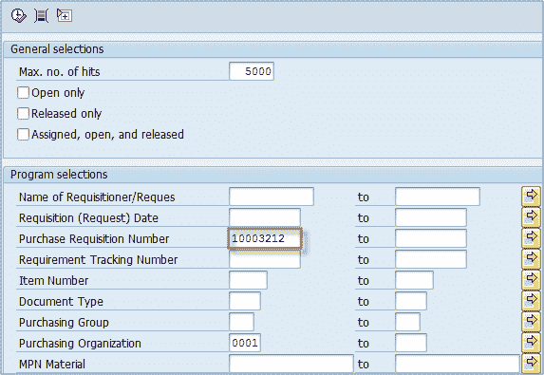Click the Max. no. of hits field
The width and height of the screenshot is (544, 375).
tap(252, 71)
